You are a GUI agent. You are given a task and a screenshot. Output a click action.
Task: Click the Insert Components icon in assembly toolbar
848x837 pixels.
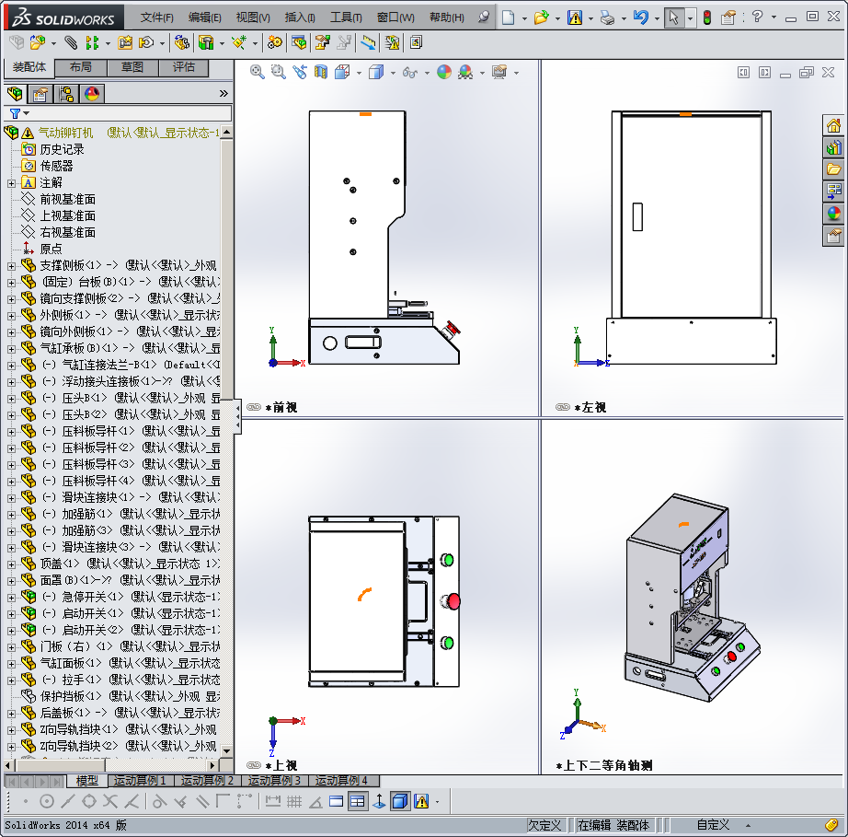[x=38, y=42]
